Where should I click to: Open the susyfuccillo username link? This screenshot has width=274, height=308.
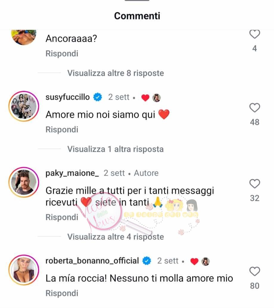pyautogui.click(x=68, y=97)
